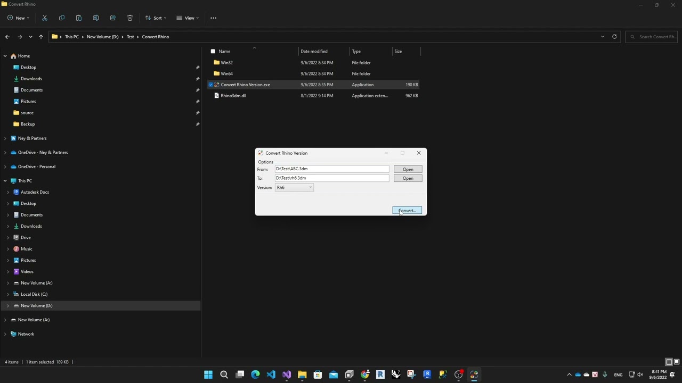This screenshot has height=383, width=682.
Task: Select the Win64 folder
Action: pos(226,73)
